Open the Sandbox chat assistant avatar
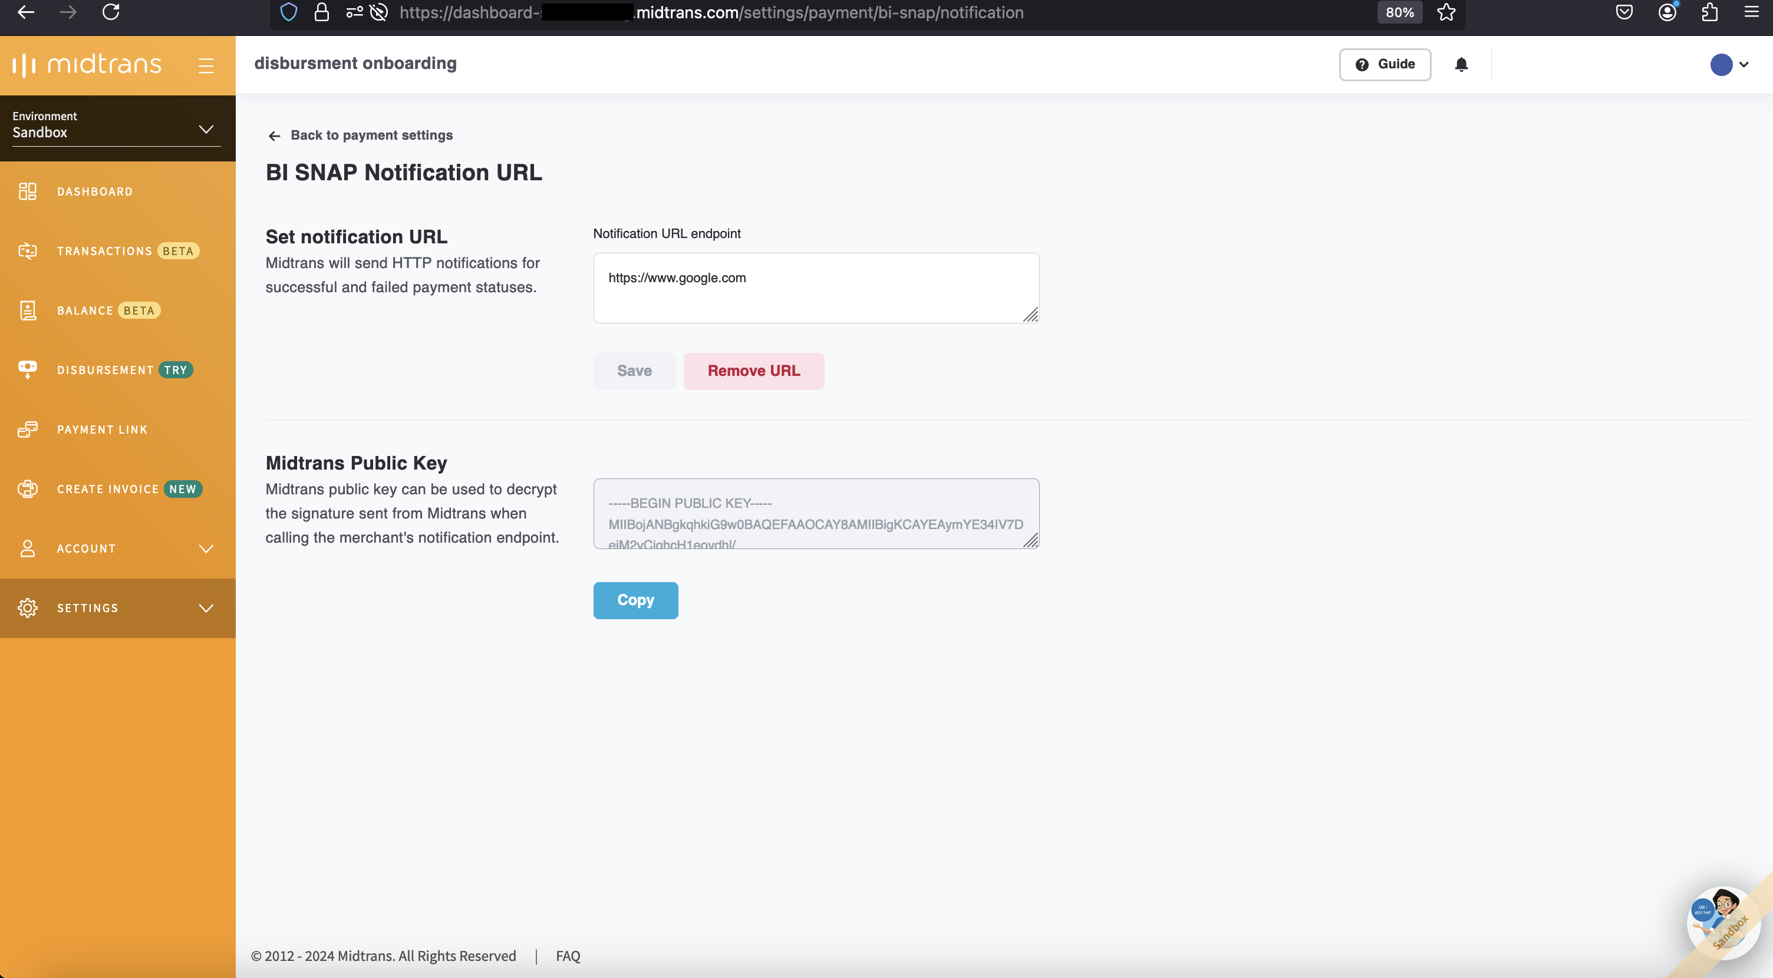The height and width of the screenshot is (978, 1773). point(1723,922)
